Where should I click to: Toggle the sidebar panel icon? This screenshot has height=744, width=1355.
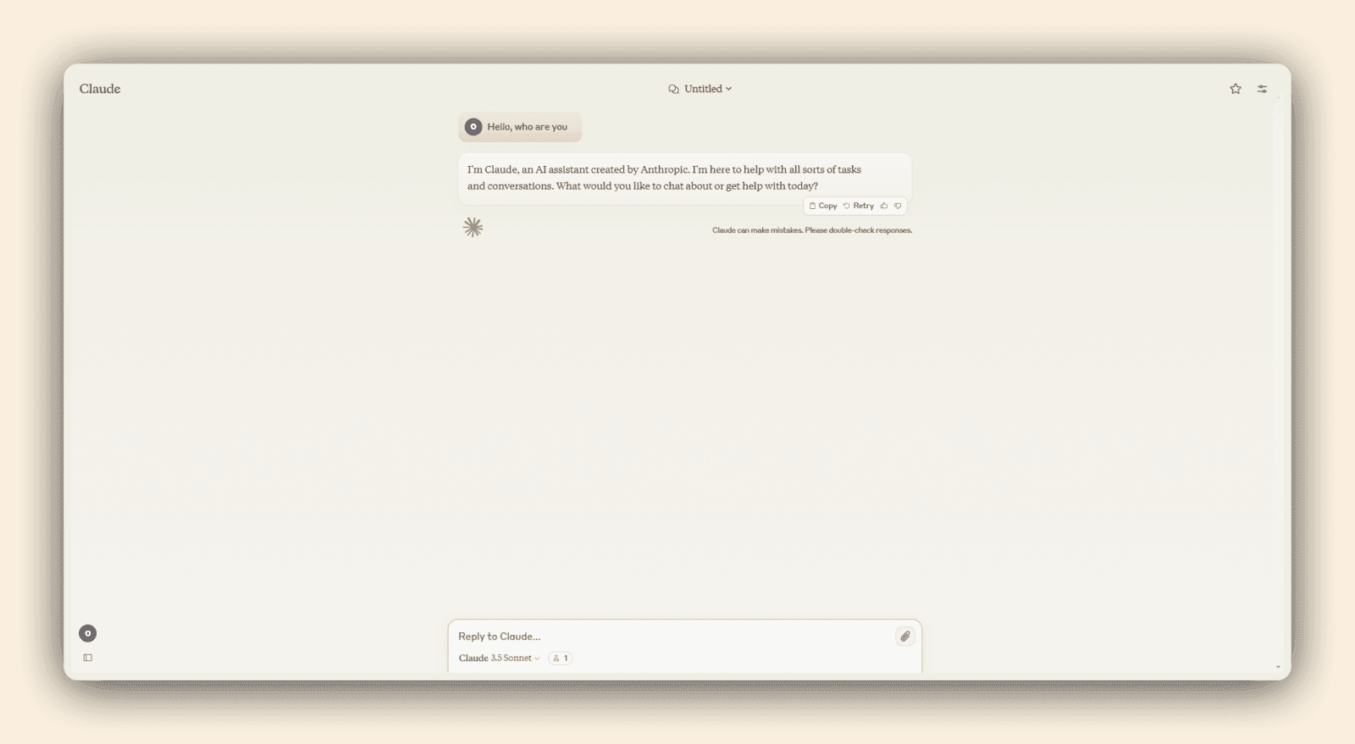pyautogui.click(x=87, y=658)
